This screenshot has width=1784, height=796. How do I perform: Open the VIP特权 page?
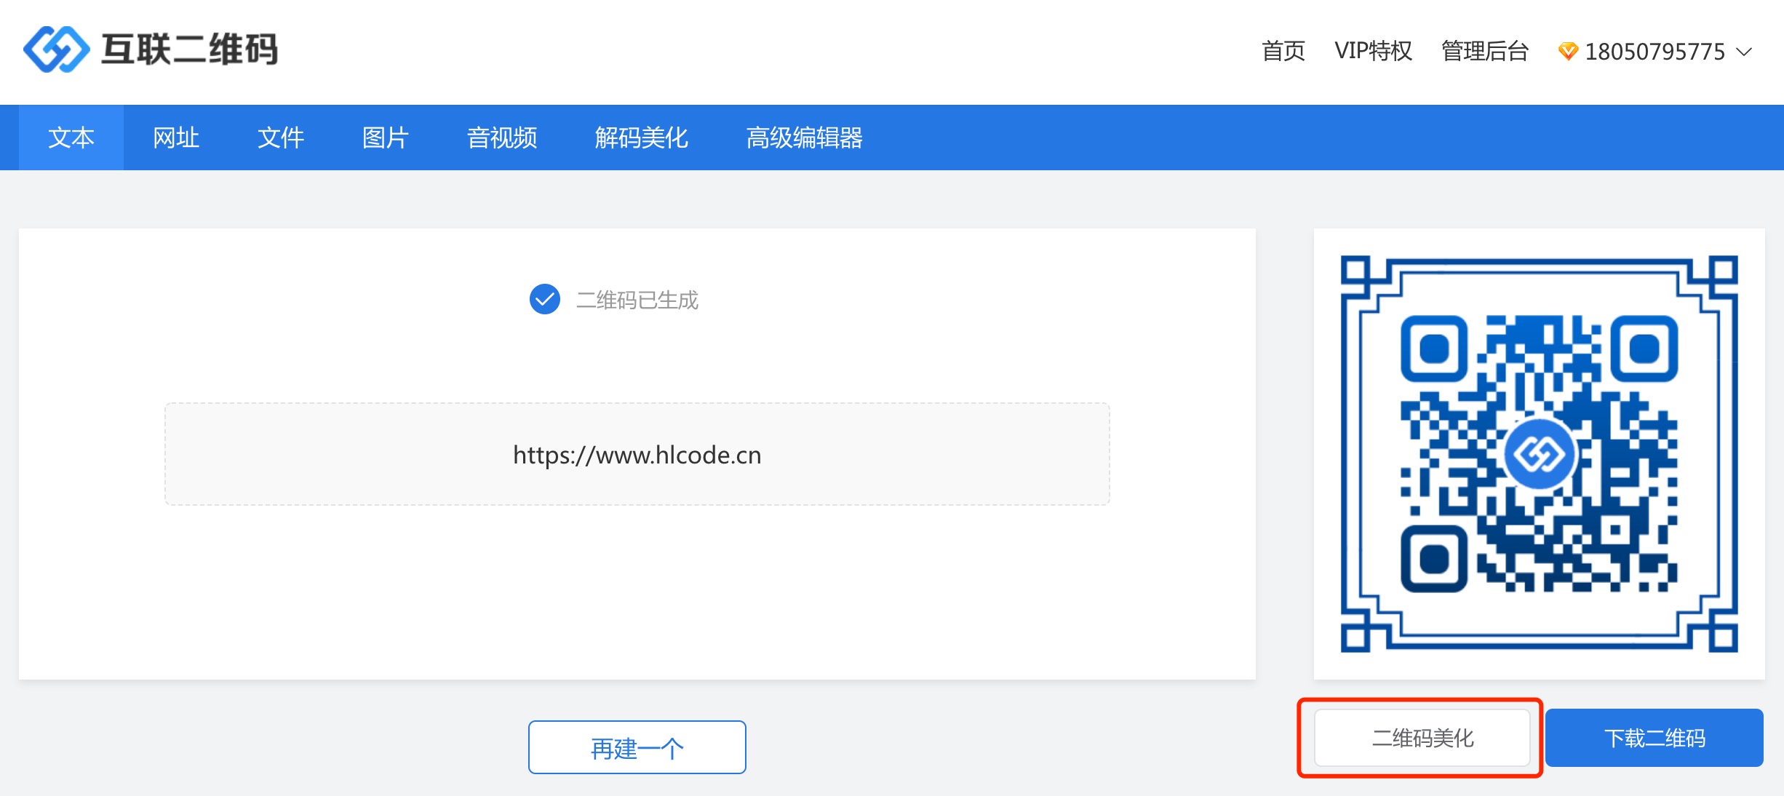pos(1374,51)
